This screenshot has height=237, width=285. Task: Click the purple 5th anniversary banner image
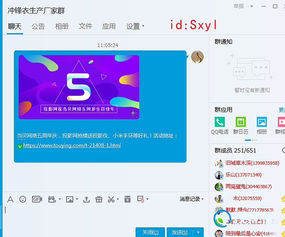click(79, 87)
